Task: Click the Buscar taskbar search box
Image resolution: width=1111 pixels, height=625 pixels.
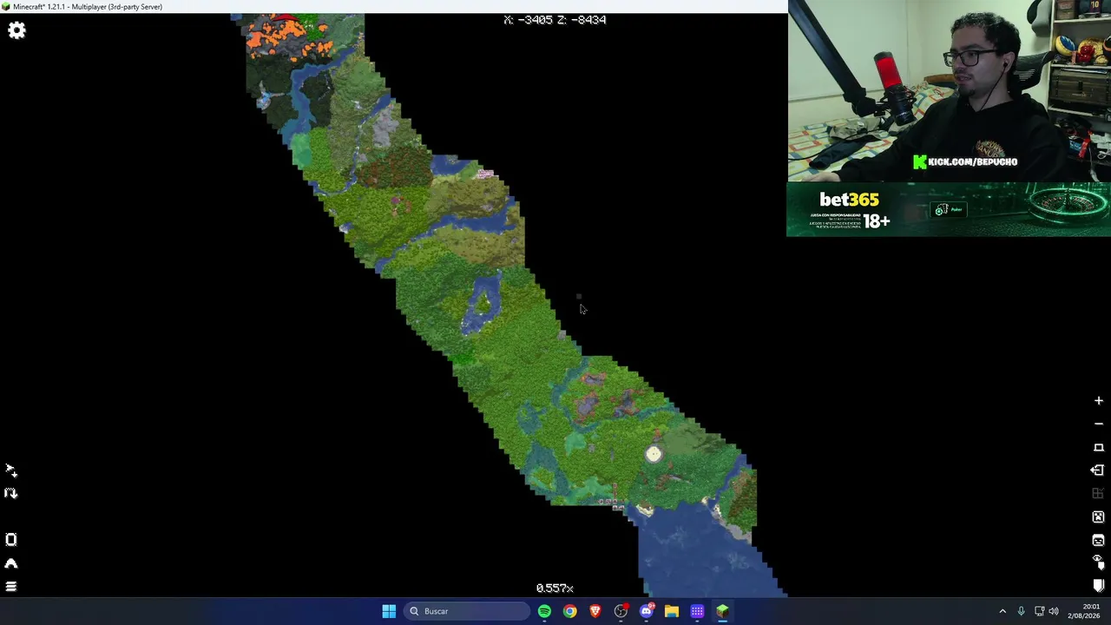Action: coord(467,611)
